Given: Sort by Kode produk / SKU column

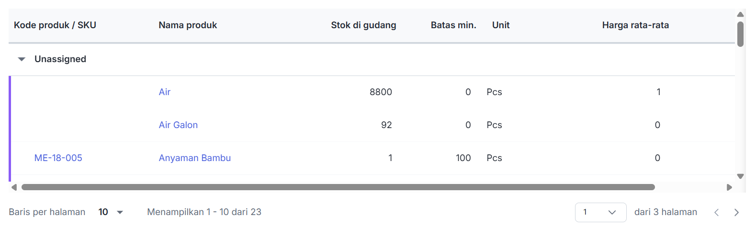Looking at the screenshot, I should tap(55, 25).
